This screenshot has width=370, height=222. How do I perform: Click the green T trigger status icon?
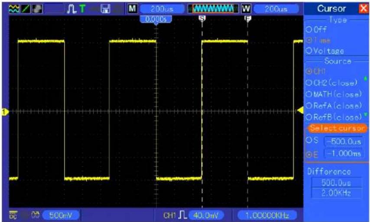tap(82, 9)
